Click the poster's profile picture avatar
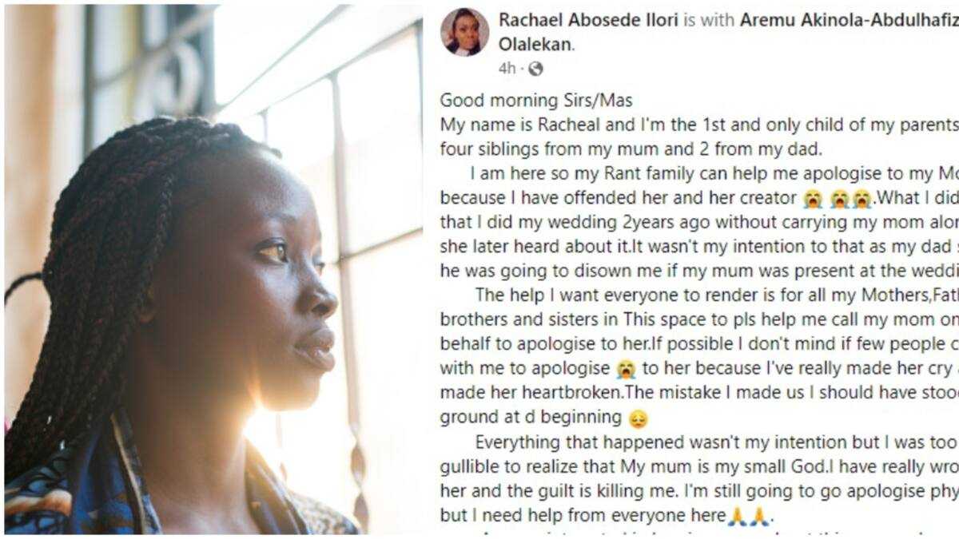Viewport: 959px width, 539px height. tap(465, 32)
